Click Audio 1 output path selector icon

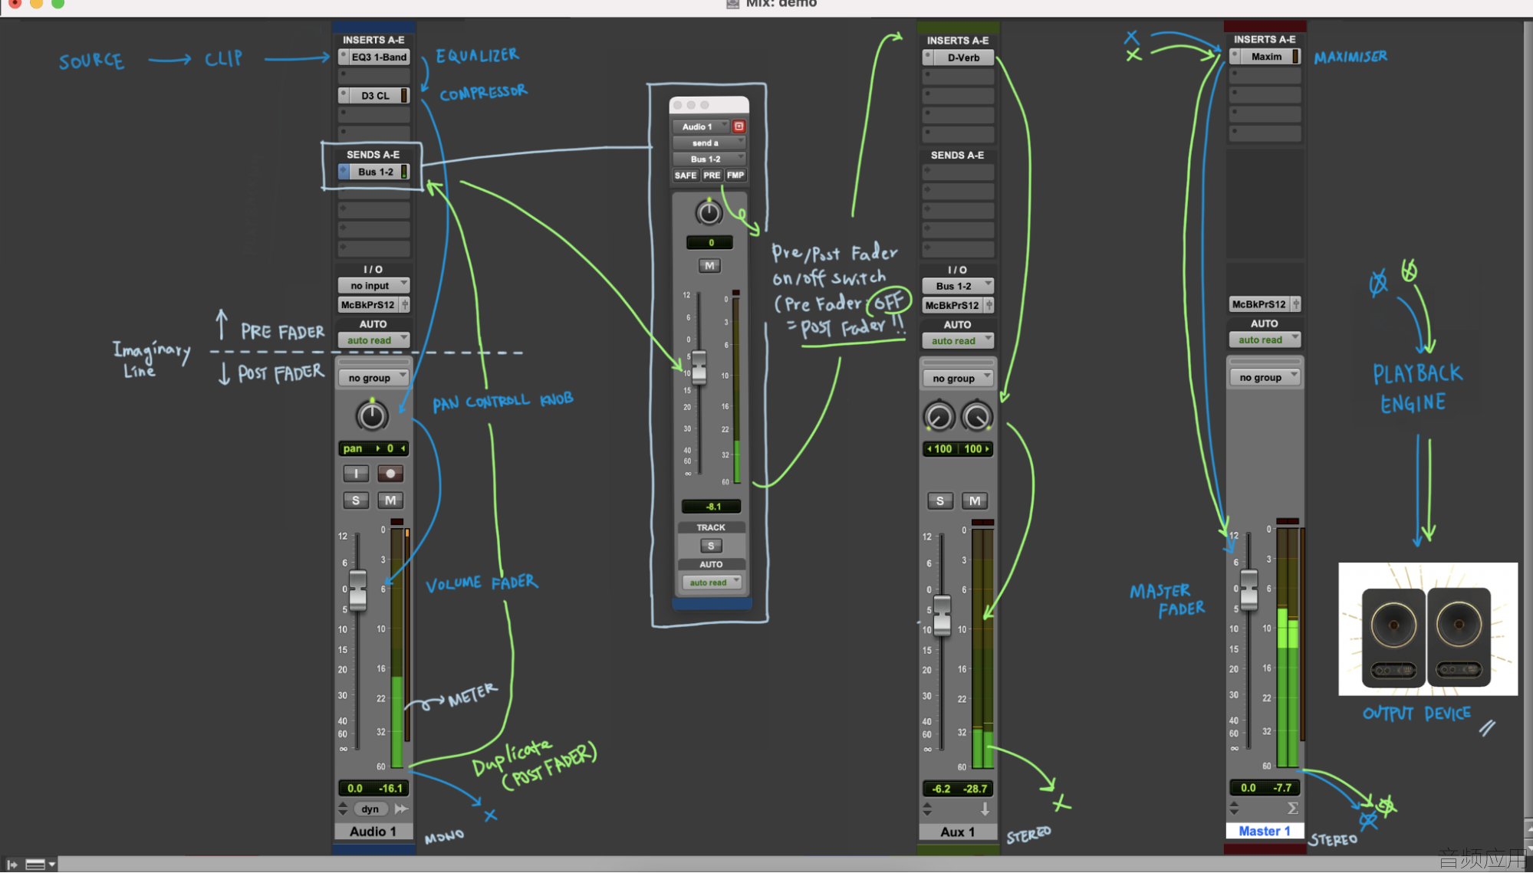tap(405, 305)
